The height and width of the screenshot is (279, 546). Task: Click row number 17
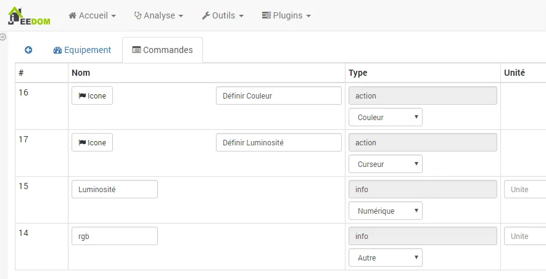(23, 139)
